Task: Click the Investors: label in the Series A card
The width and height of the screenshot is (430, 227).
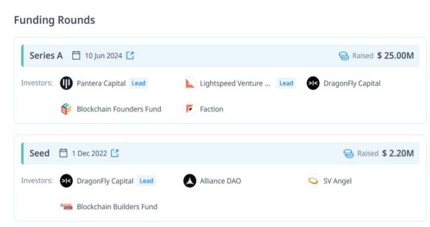Action: [x=37, y=83]
